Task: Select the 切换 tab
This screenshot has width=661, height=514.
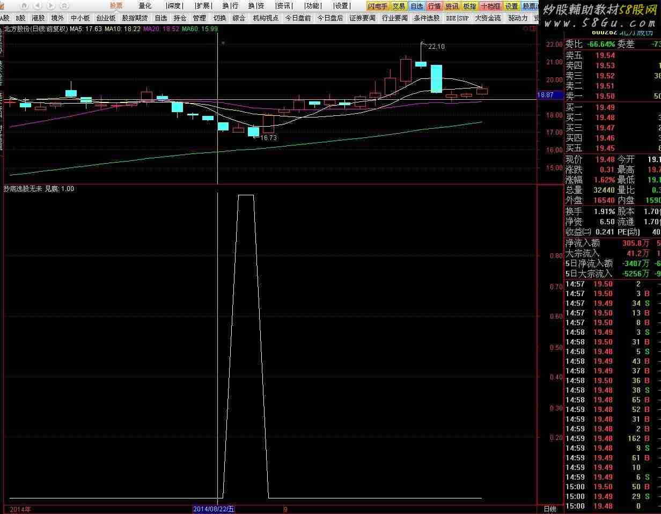Action: click(219, 18)
